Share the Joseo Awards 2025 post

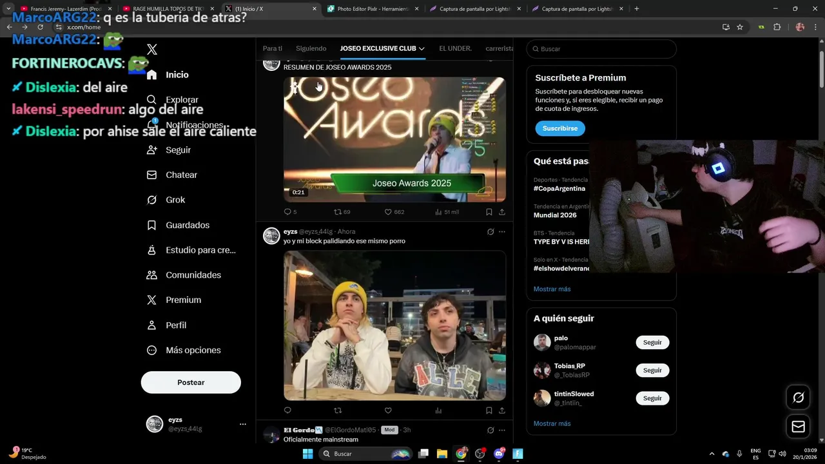click(502, 211)
